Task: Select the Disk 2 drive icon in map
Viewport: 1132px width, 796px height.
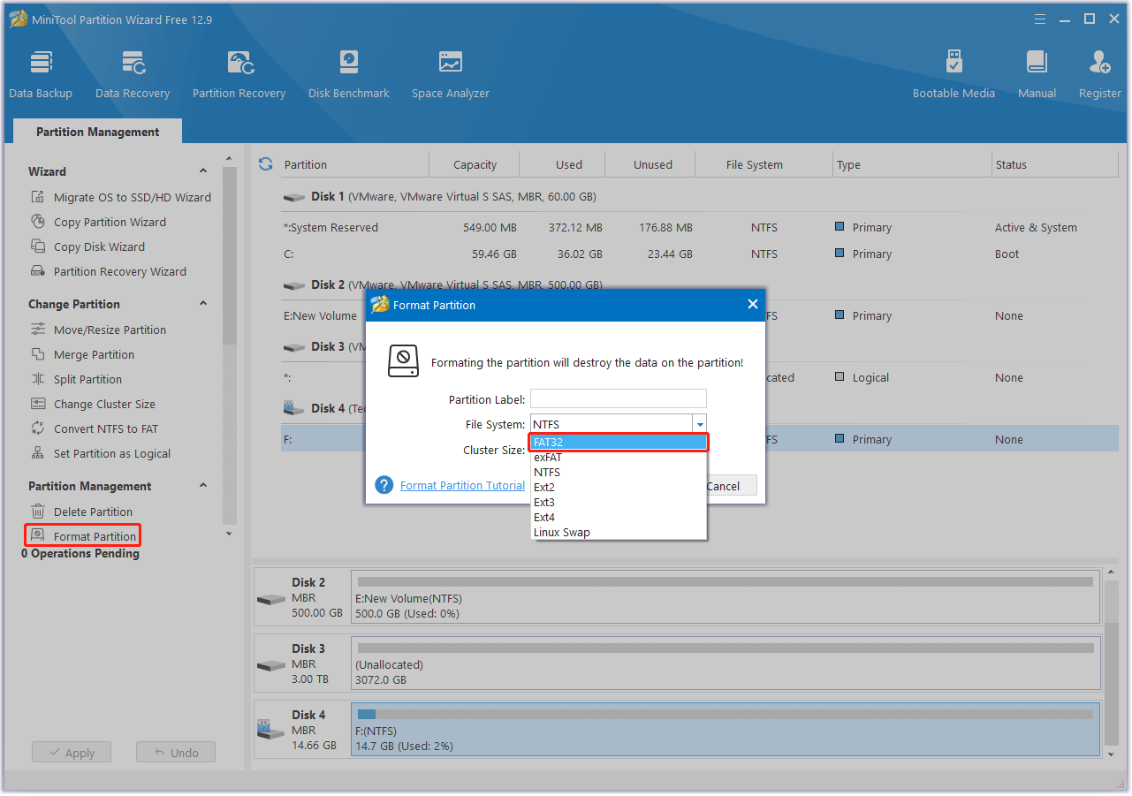Action: pos(271,598)
